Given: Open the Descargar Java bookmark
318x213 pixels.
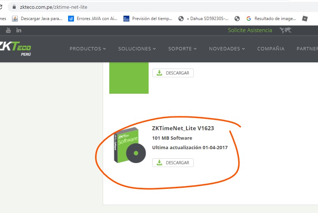Looking at the screenshot, I should click(x=37, y=19).
